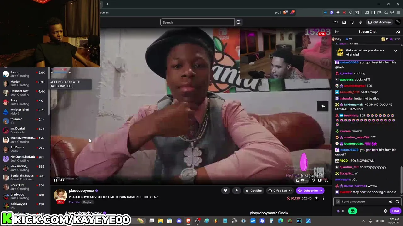Open the video player settings gear
Viewport: 403px width, 226px height.
click(x=313, y=180)
